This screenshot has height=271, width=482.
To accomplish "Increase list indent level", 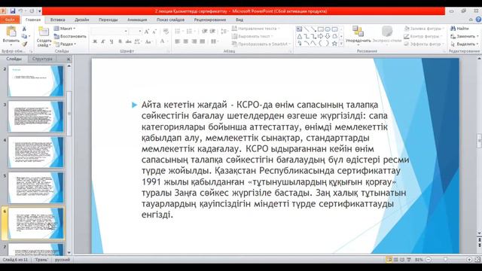I will (x=212, y=32).
